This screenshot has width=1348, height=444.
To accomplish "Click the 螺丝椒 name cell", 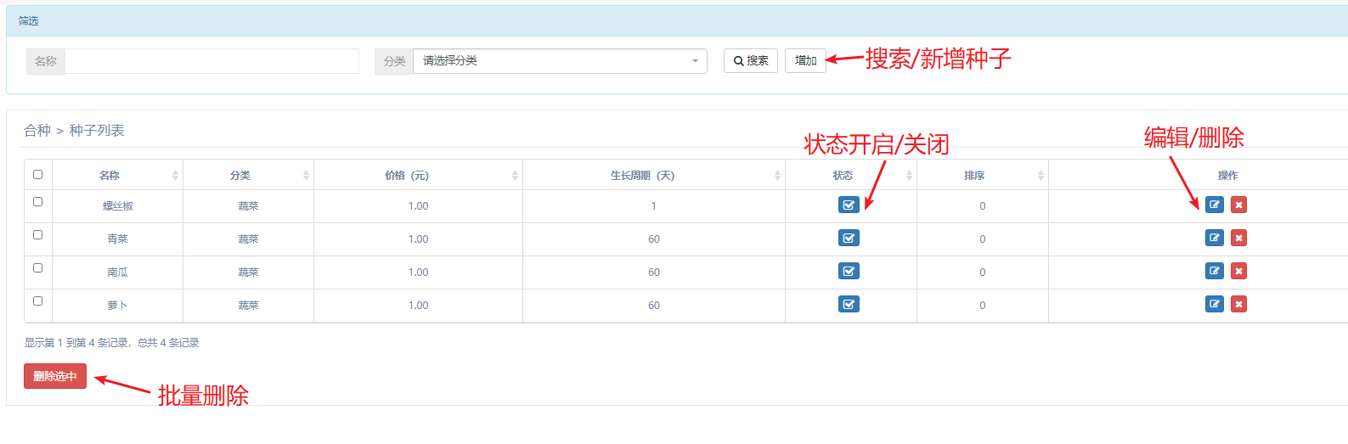I will pos(117,206).
